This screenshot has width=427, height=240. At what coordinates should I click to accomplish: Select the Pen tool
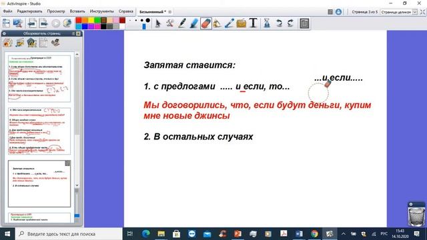182,23
